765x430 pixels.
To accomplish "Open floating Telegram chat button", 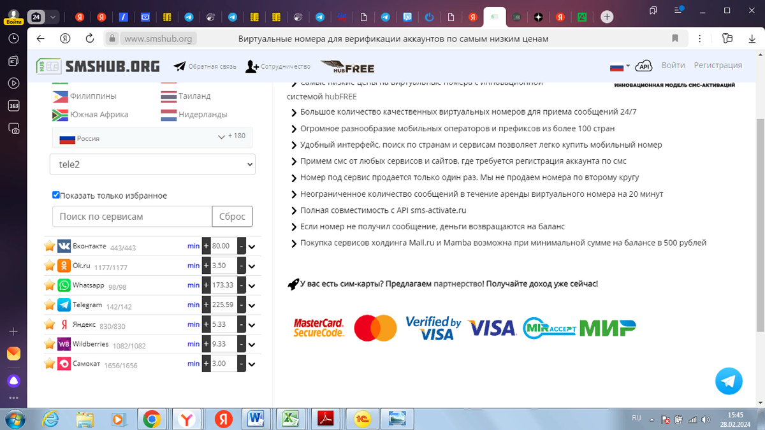I will pyautogui.click(x=729, y=382).
